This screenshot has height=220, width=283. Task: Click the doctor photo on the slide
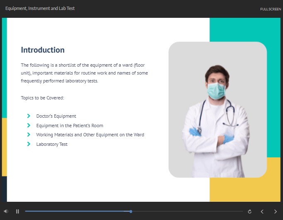(218, 110)
